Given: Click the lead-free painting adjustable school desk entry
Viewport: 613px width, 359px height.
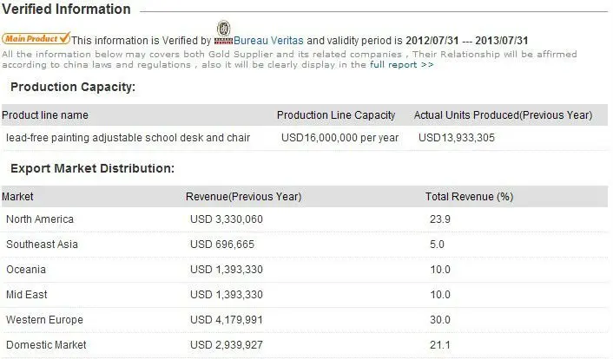Looking at the screenshot, I should pos(128,137).
